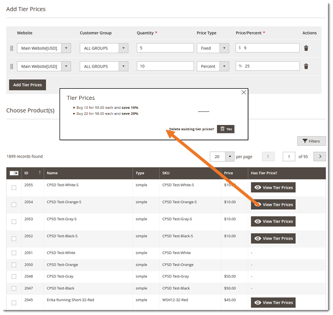
Task: Select checkbox for product ID 2053
Action: (14, 221)
